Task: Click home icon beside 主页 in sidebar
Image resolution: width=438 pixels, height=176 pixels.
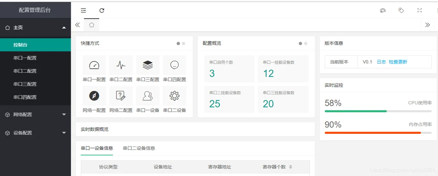Action: [x=7, y=27]
